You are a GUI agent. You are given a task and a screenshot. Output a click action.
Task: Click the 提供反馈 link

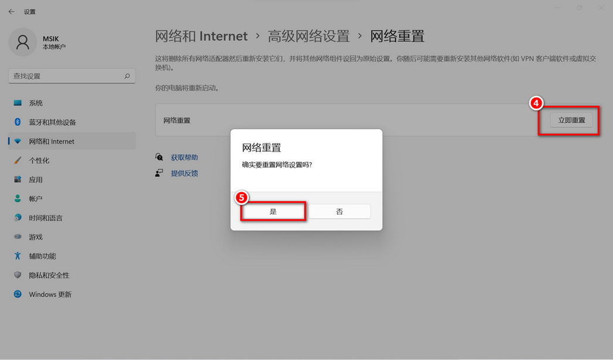[184, 173]
